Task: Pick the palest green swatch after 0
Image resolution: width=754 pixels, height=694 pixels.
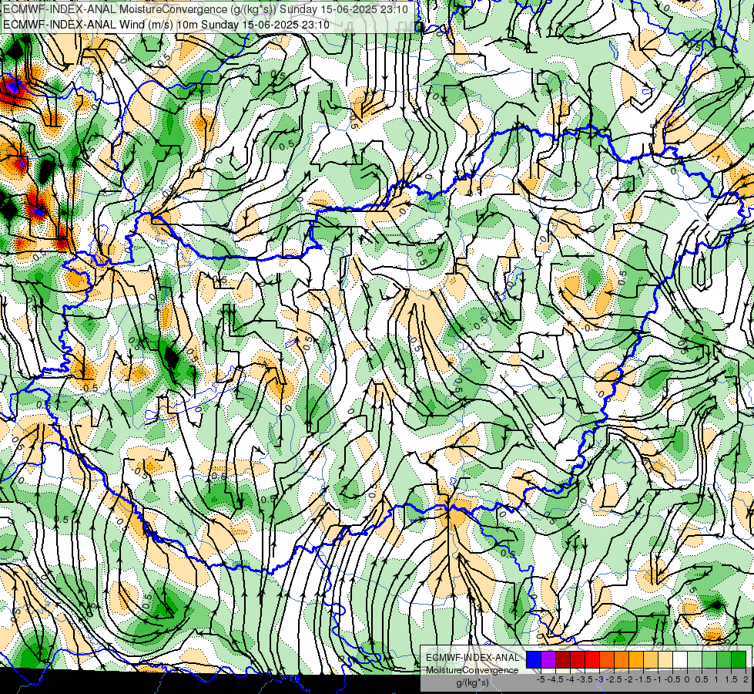Action: pos(695,659)
